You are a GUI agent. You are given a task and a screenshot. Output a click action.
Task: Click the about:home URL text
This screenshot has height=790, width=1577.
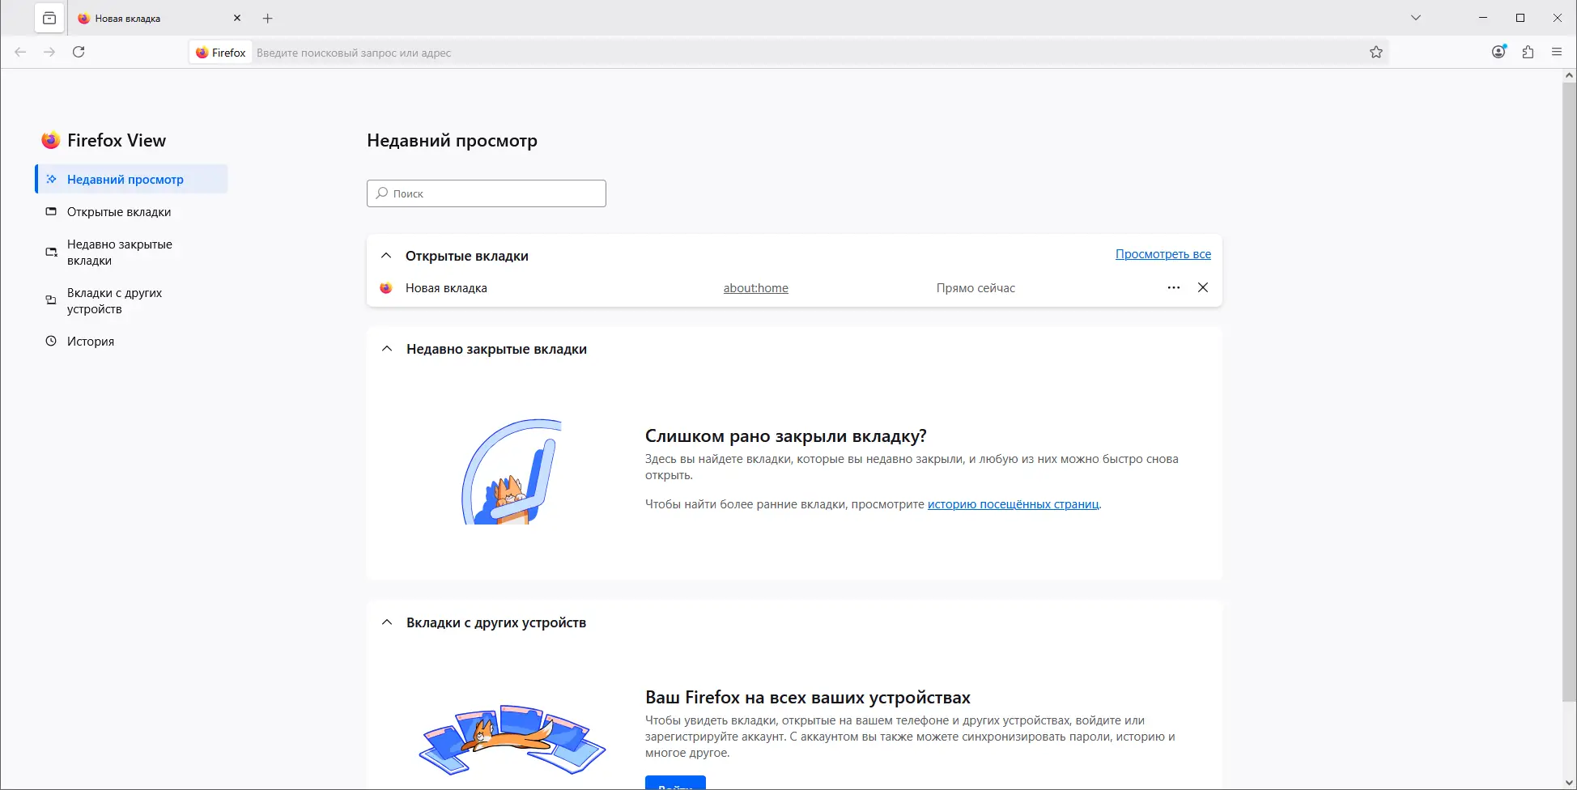(x=755, y=288)
